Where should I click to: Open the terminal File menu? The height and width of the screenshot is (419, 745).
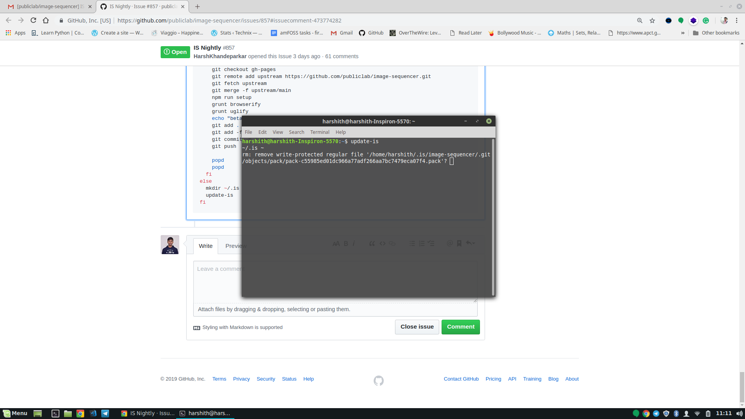(x=248, y=132)
